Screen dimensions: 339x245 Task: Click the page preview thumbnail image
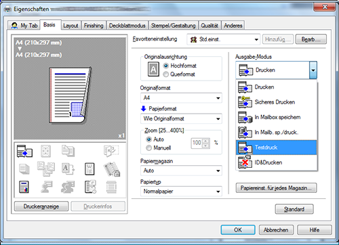[71, 95]
